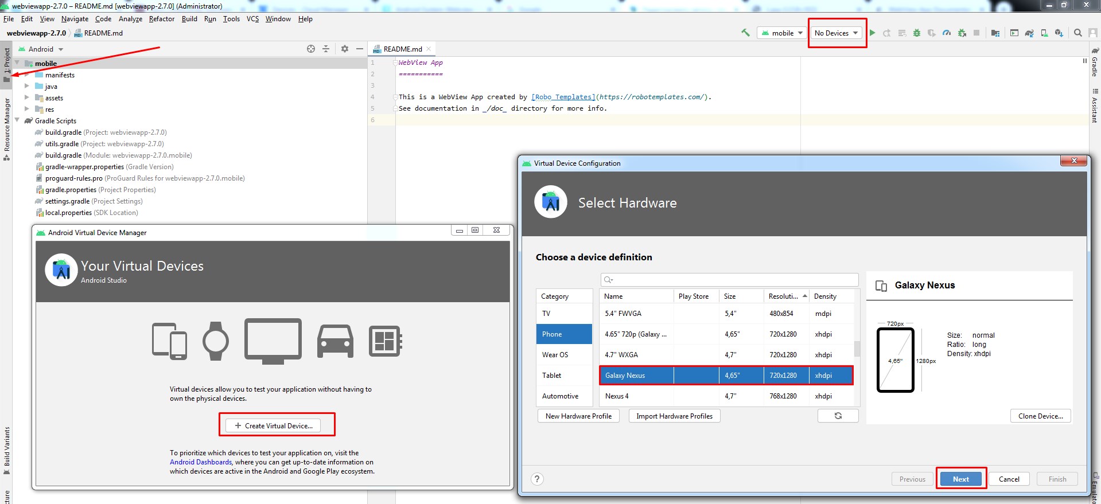
Task: Select the Galaxy Nexus device row
Action: pyautogui.click(x=726, y=375)
